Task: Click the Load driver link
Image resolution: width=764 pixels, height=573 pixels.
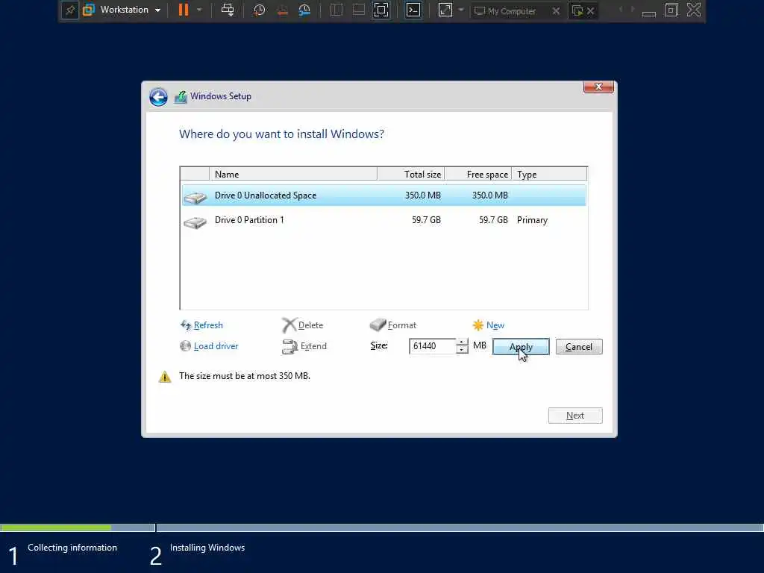Action: click(x=216, y=346)
